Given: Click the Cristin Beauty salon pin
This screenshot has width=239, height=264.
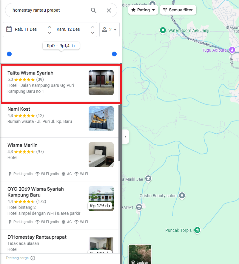Looking at the screenshot, I should pos(182,196).
